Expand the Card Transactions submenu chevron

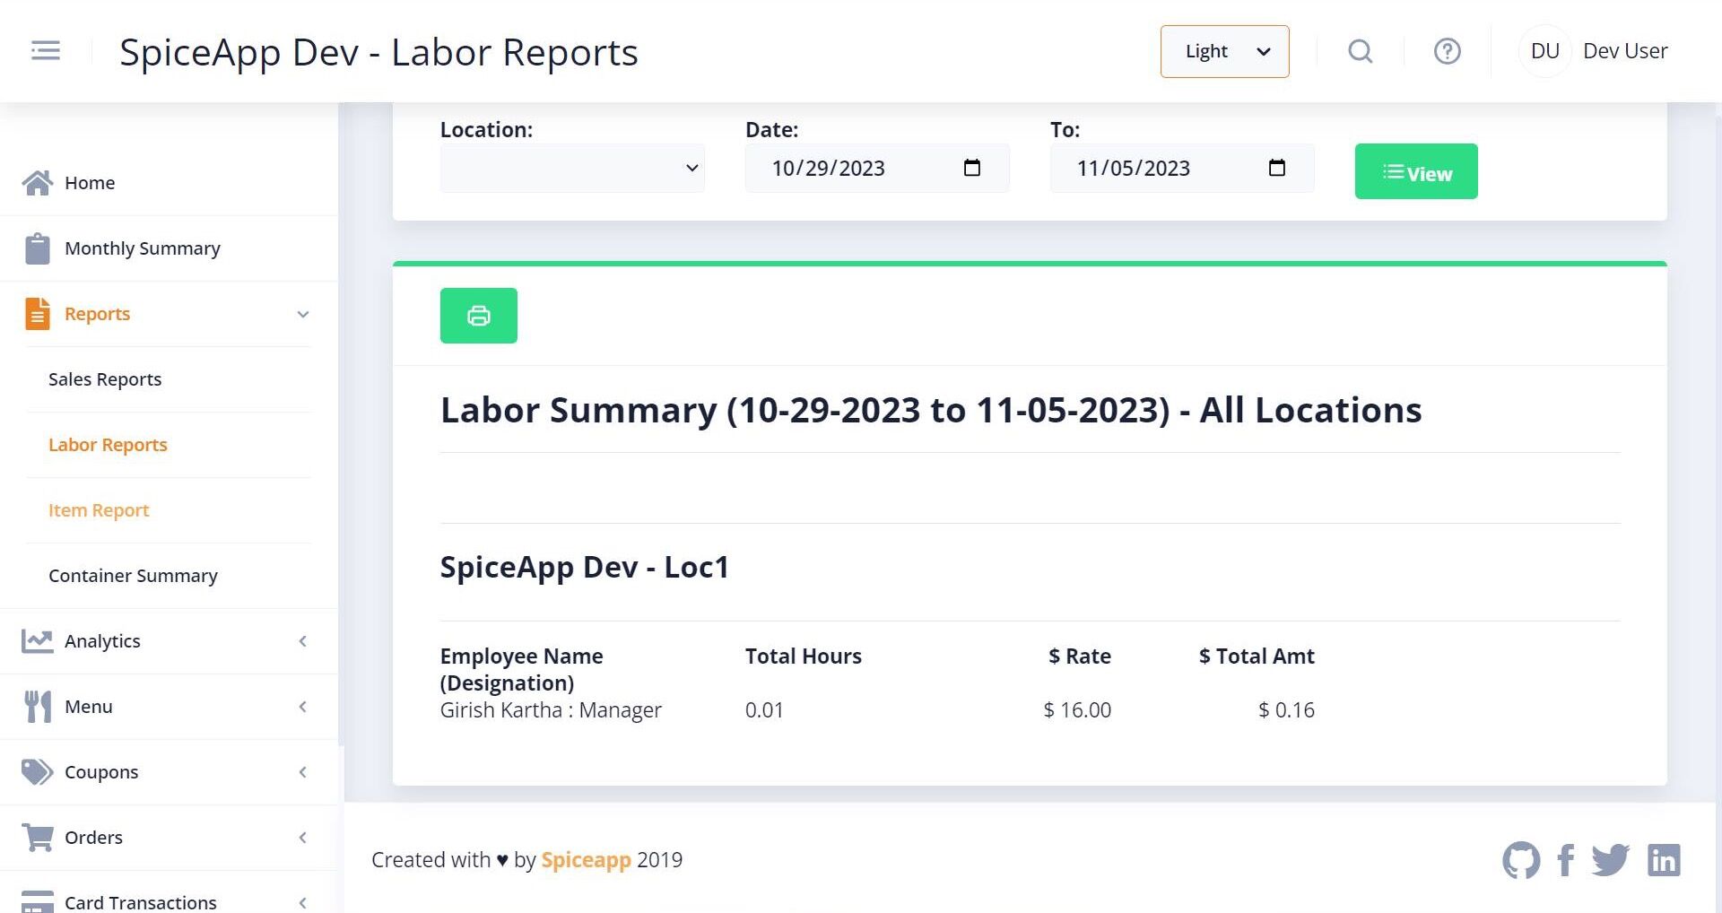pos(303,902)
